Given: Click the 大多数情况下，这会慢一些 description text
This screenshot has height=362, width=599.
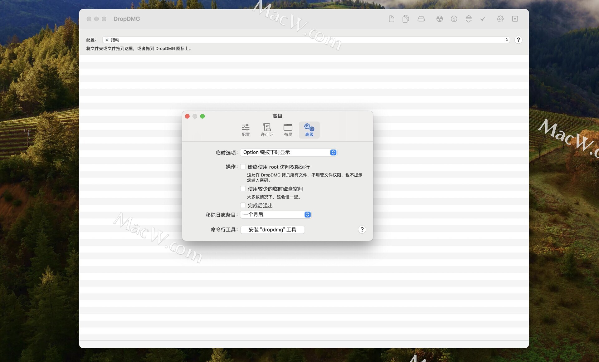Looking at the screenshot, I should (x=274, y=197).
